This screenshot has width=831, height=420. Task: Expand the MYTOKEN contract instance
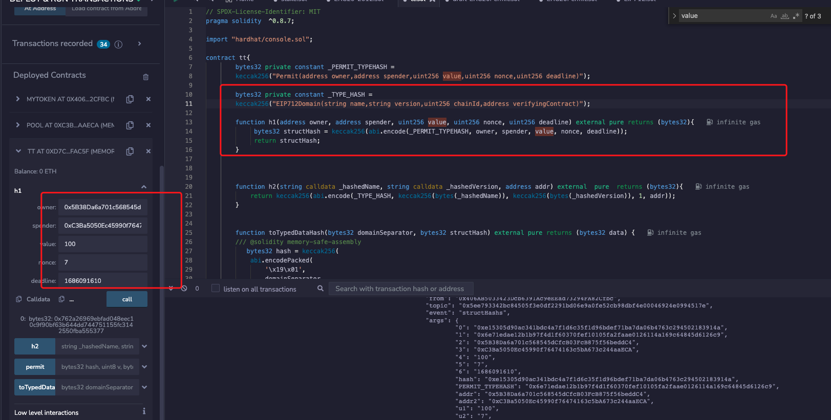click(x=18, y=99)
